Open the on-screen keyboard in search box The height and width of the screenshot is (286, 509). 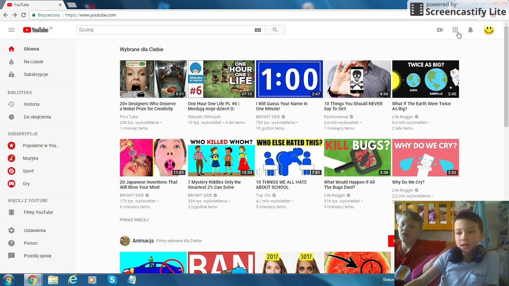click(x=258, y=30)
